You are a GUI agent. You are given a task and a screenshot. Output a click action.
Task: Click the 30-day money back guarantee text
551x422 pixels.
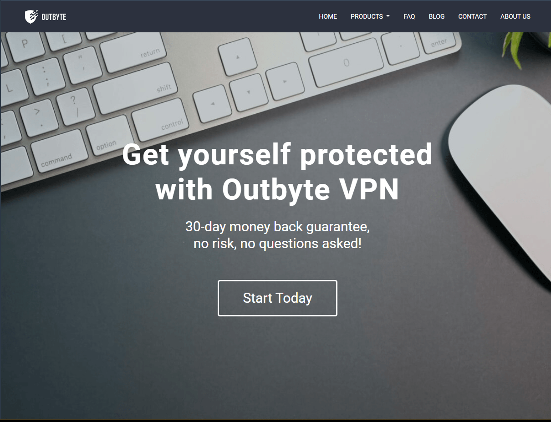click(x=277, y=226)
